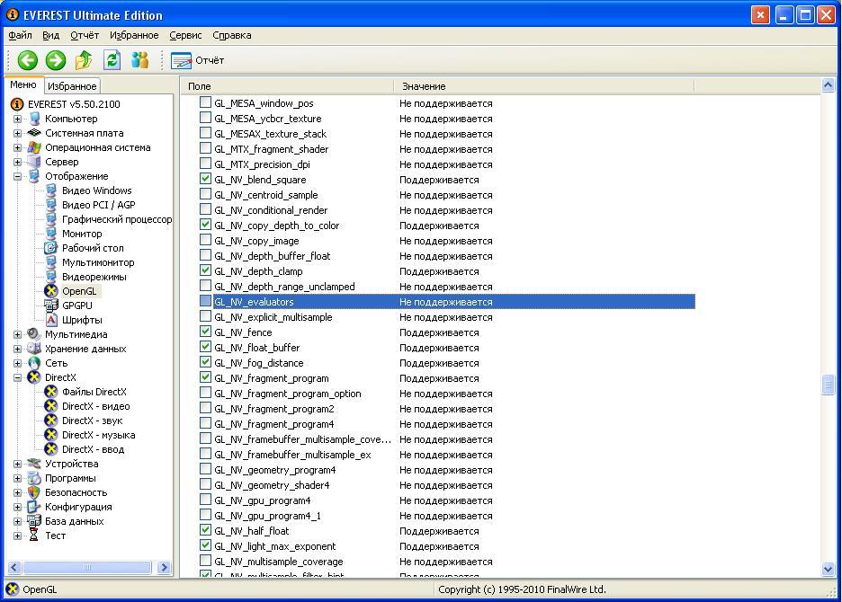Open the Сервис menu

184,35
